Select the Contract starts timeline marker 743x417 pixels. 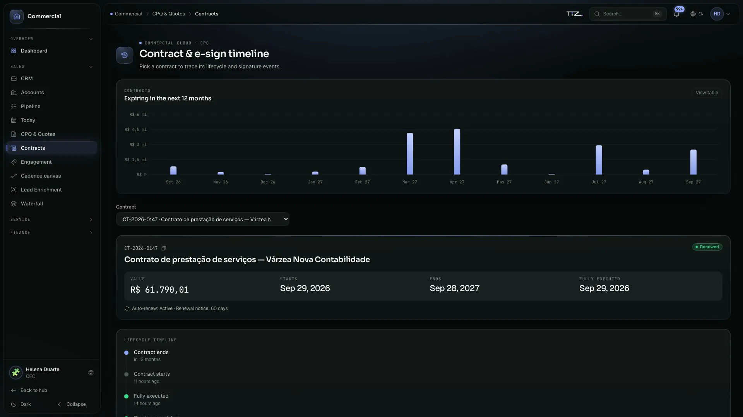(x=126, y=374)
